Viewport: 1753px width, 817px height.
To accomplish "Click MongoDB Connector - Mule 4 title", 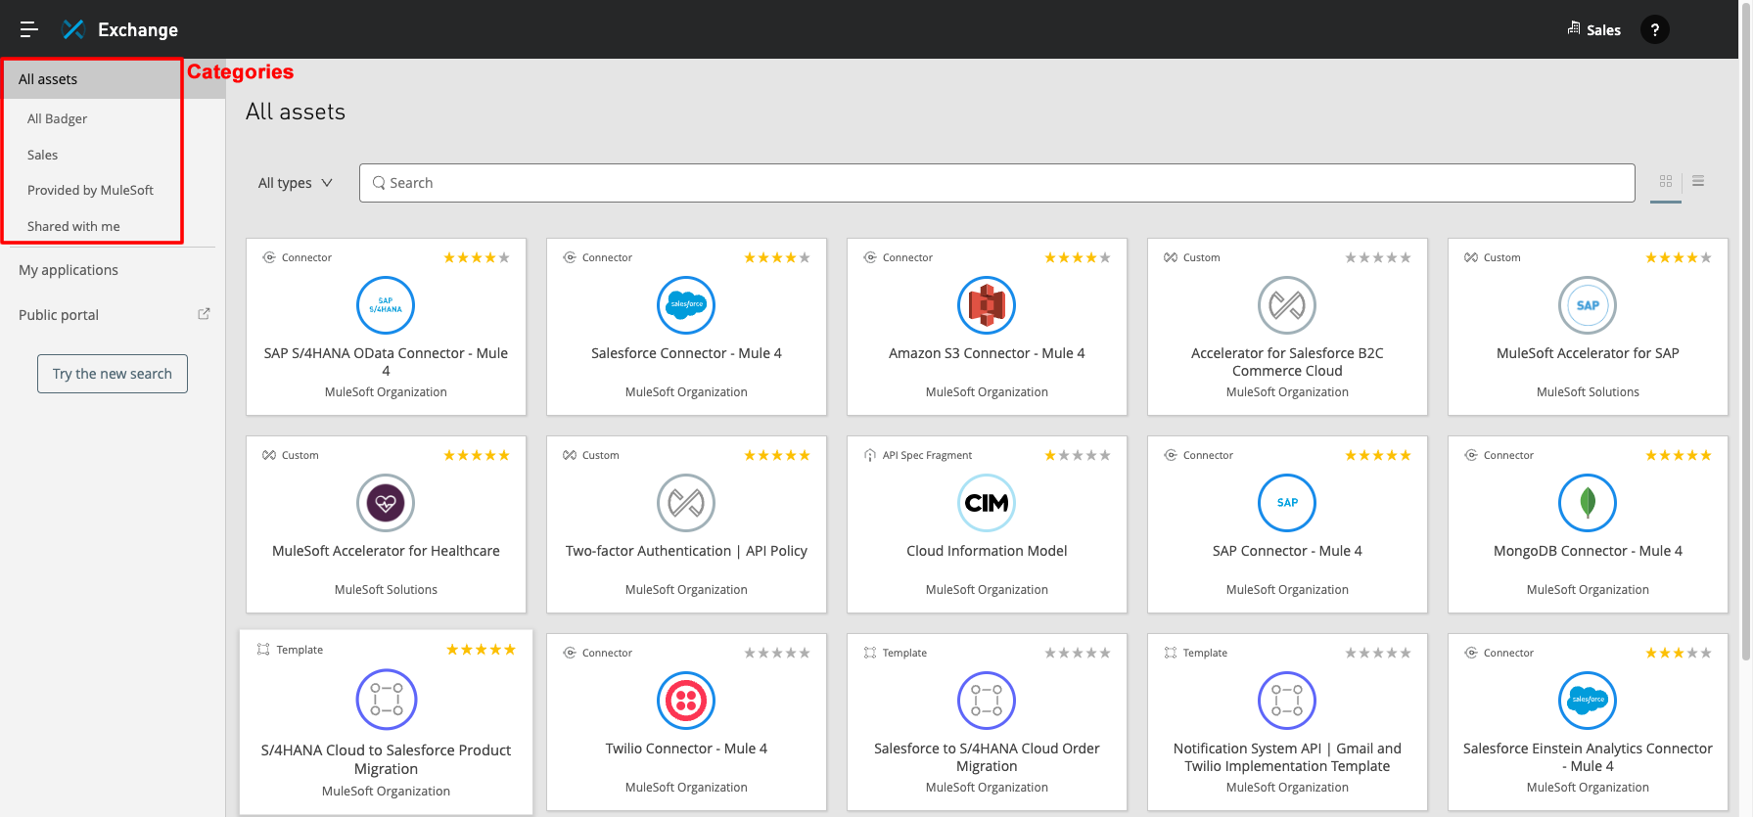I will click(x=1588, y=551).
